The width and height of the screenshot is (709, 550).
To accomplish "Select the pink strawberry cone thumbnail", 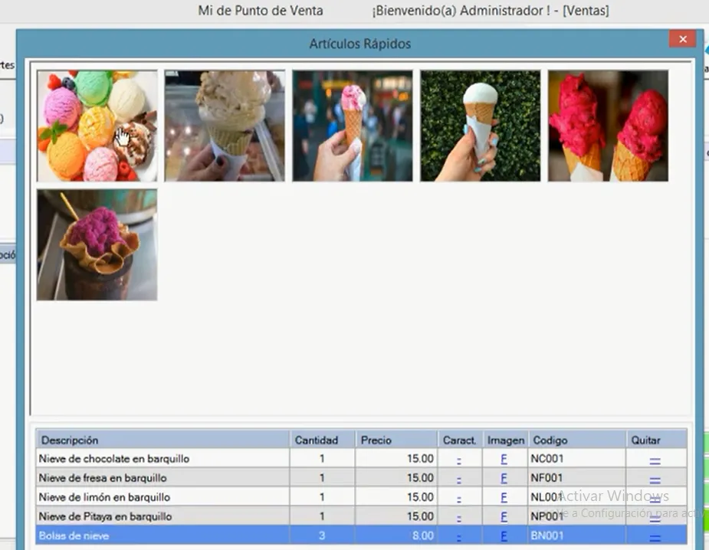I will pos(352,125).
